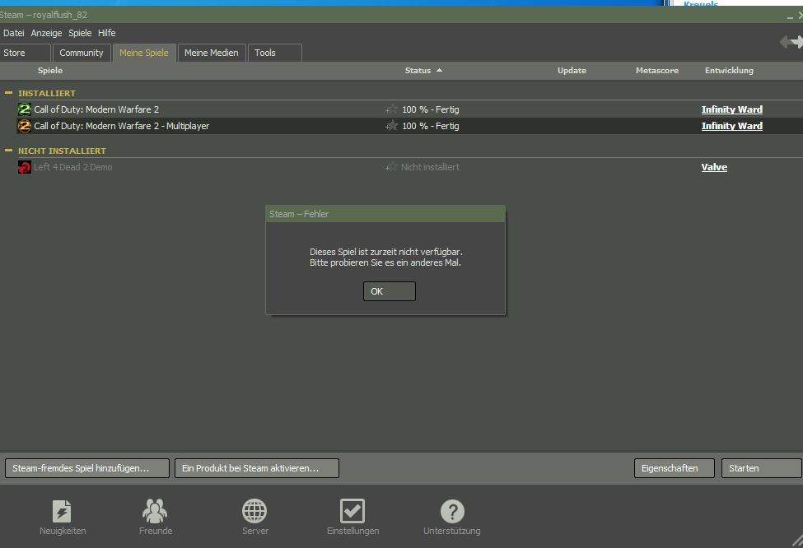Toggle favorite star for Modern Warfare 2
This screenshot has height=548, width=803.
(x=391, y=109)
